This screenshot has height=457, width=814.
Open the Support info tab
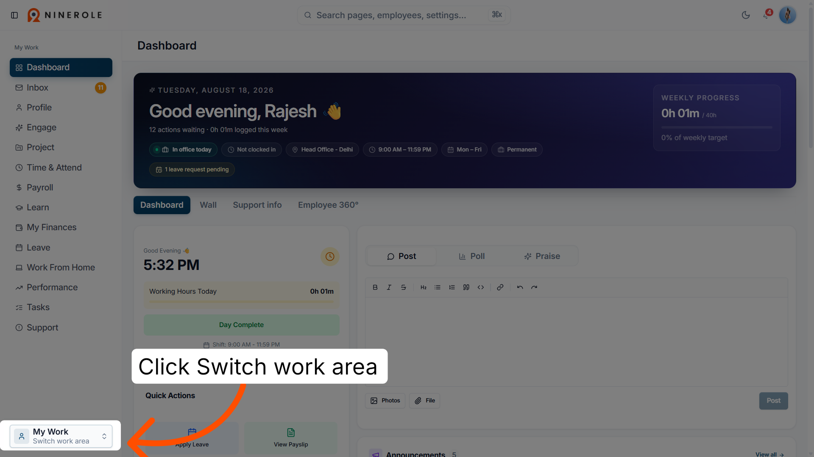click(x=257, y=205)
